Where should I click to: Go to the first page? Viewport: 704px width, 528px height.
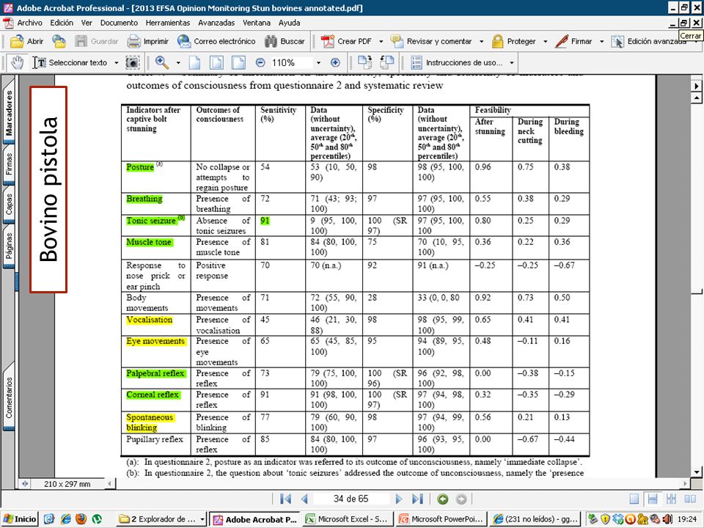pos(285,499)
